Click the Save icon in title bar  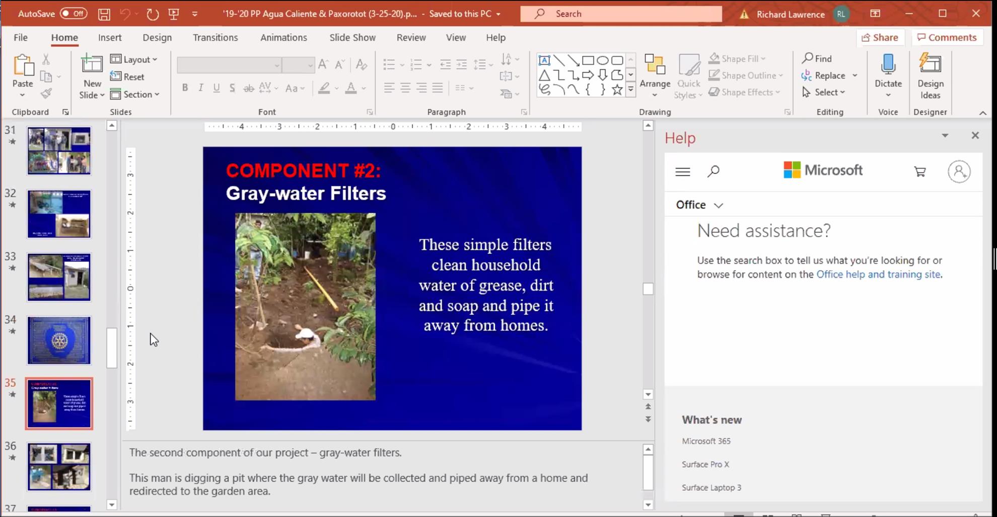click(x=104, y=14)
